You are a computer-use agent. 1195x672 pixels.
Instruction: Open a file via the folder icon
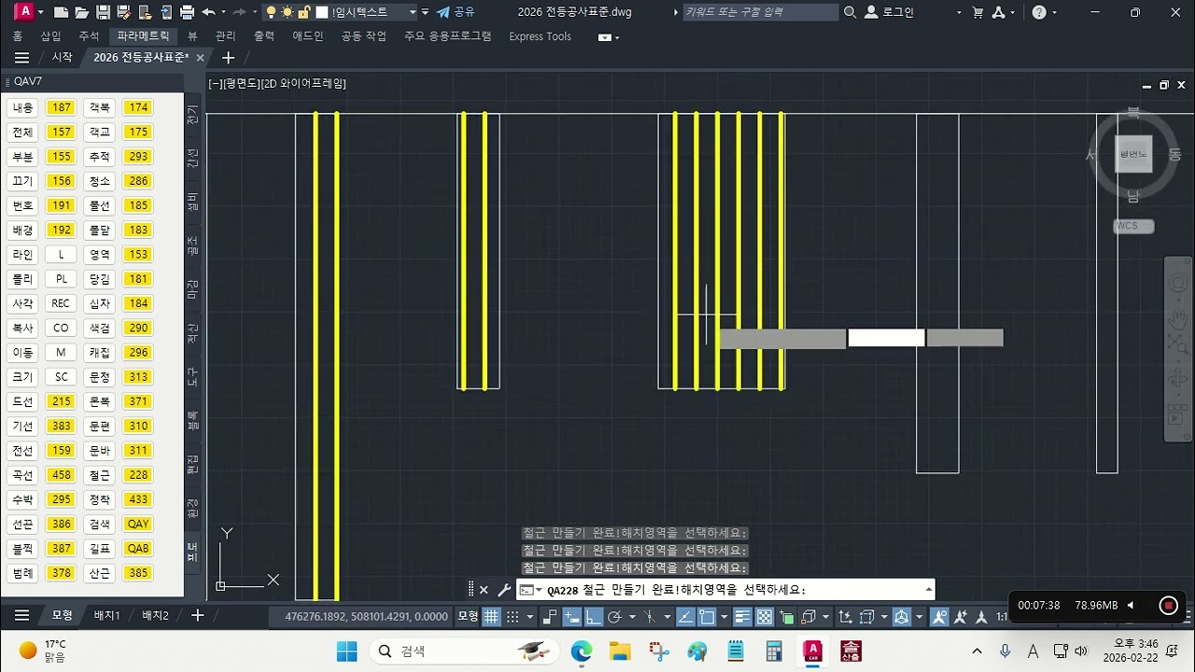click(82, 13)
